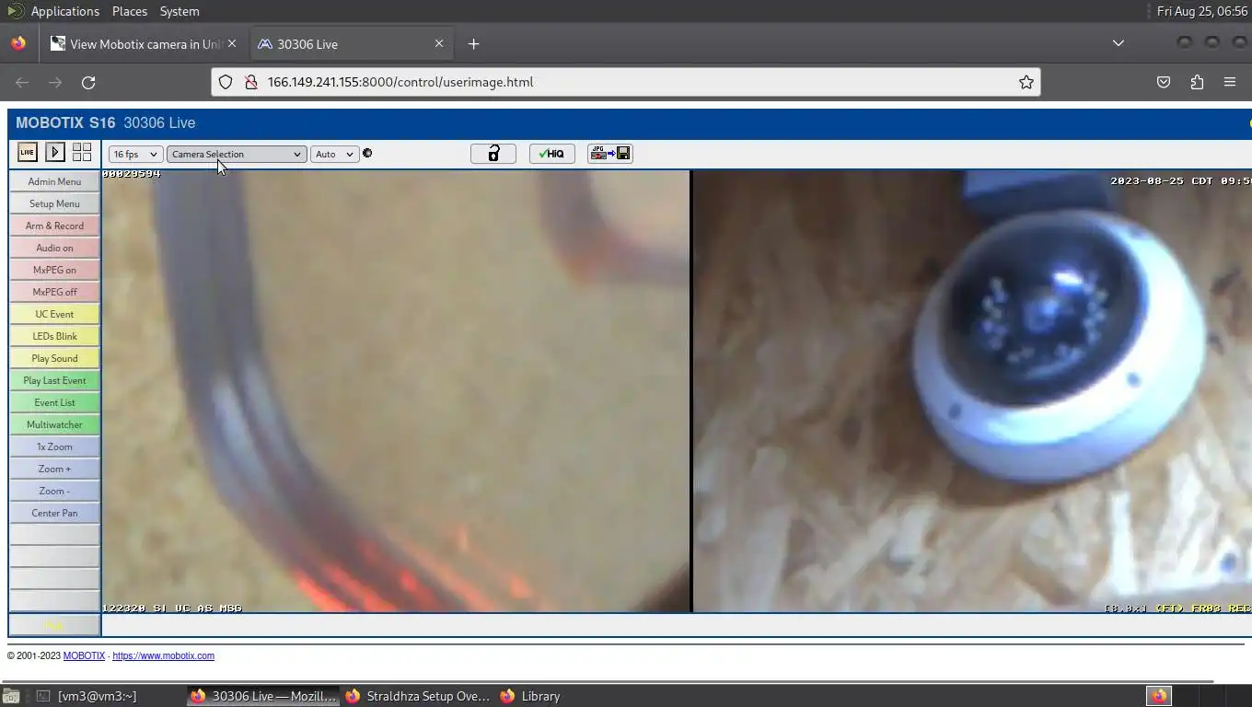
Task: Open the MOBOTIX footer link
Action: click(x=84, y=655)
